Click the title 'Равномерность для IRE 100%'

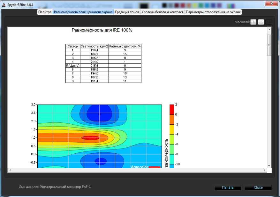[x=102, y=30]
